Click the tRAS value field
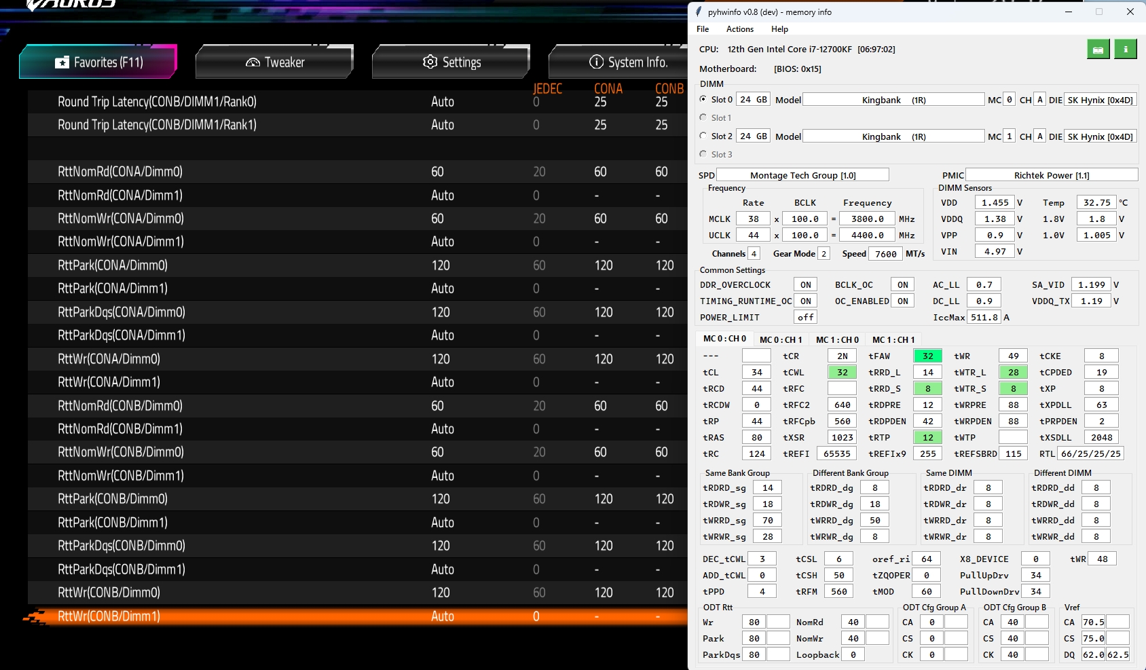Screen dimensions: 1146x670 756,437
